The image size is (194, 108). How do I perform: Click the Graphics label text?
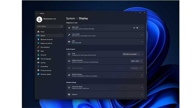[75, 94]
